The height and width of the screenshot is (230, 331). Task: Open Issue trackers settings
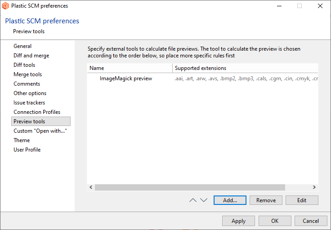pyautogui.click(x=29, y=103)
